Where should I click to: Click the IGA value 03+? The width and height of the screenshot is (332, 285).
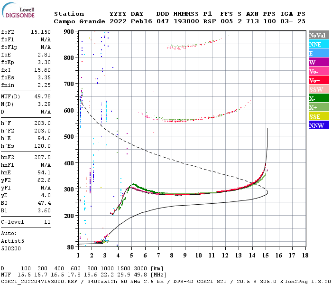tap(286, 21)
